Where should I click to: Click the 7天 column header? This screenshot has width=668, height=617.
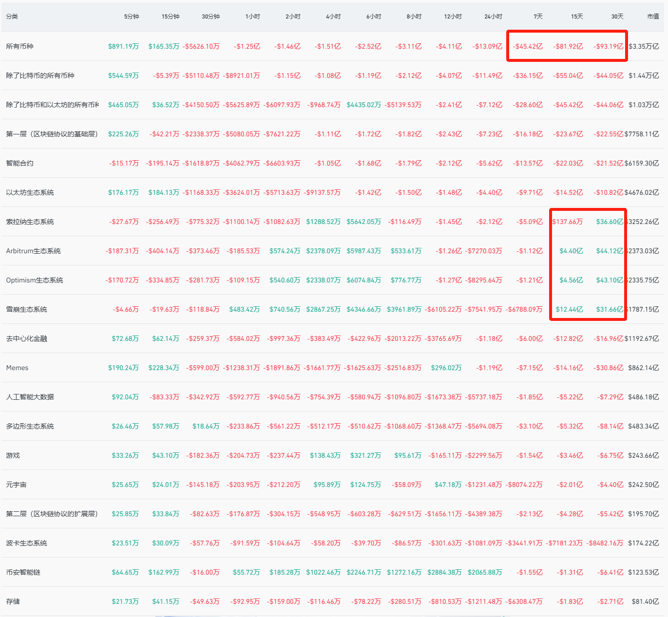[x=538, y=17]
